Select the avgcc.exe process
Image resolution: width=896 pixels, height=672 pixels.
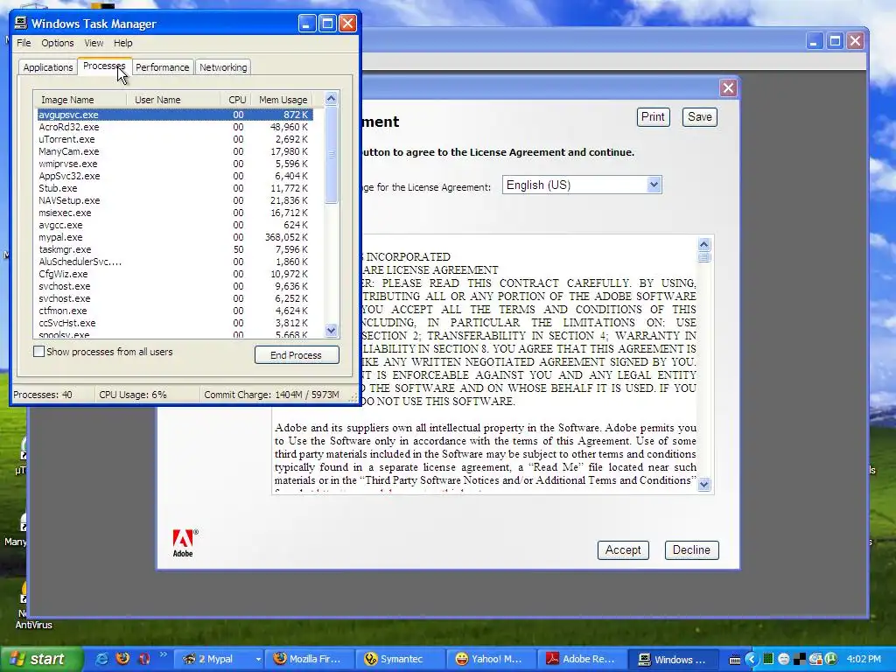click(x=174, y=225)
